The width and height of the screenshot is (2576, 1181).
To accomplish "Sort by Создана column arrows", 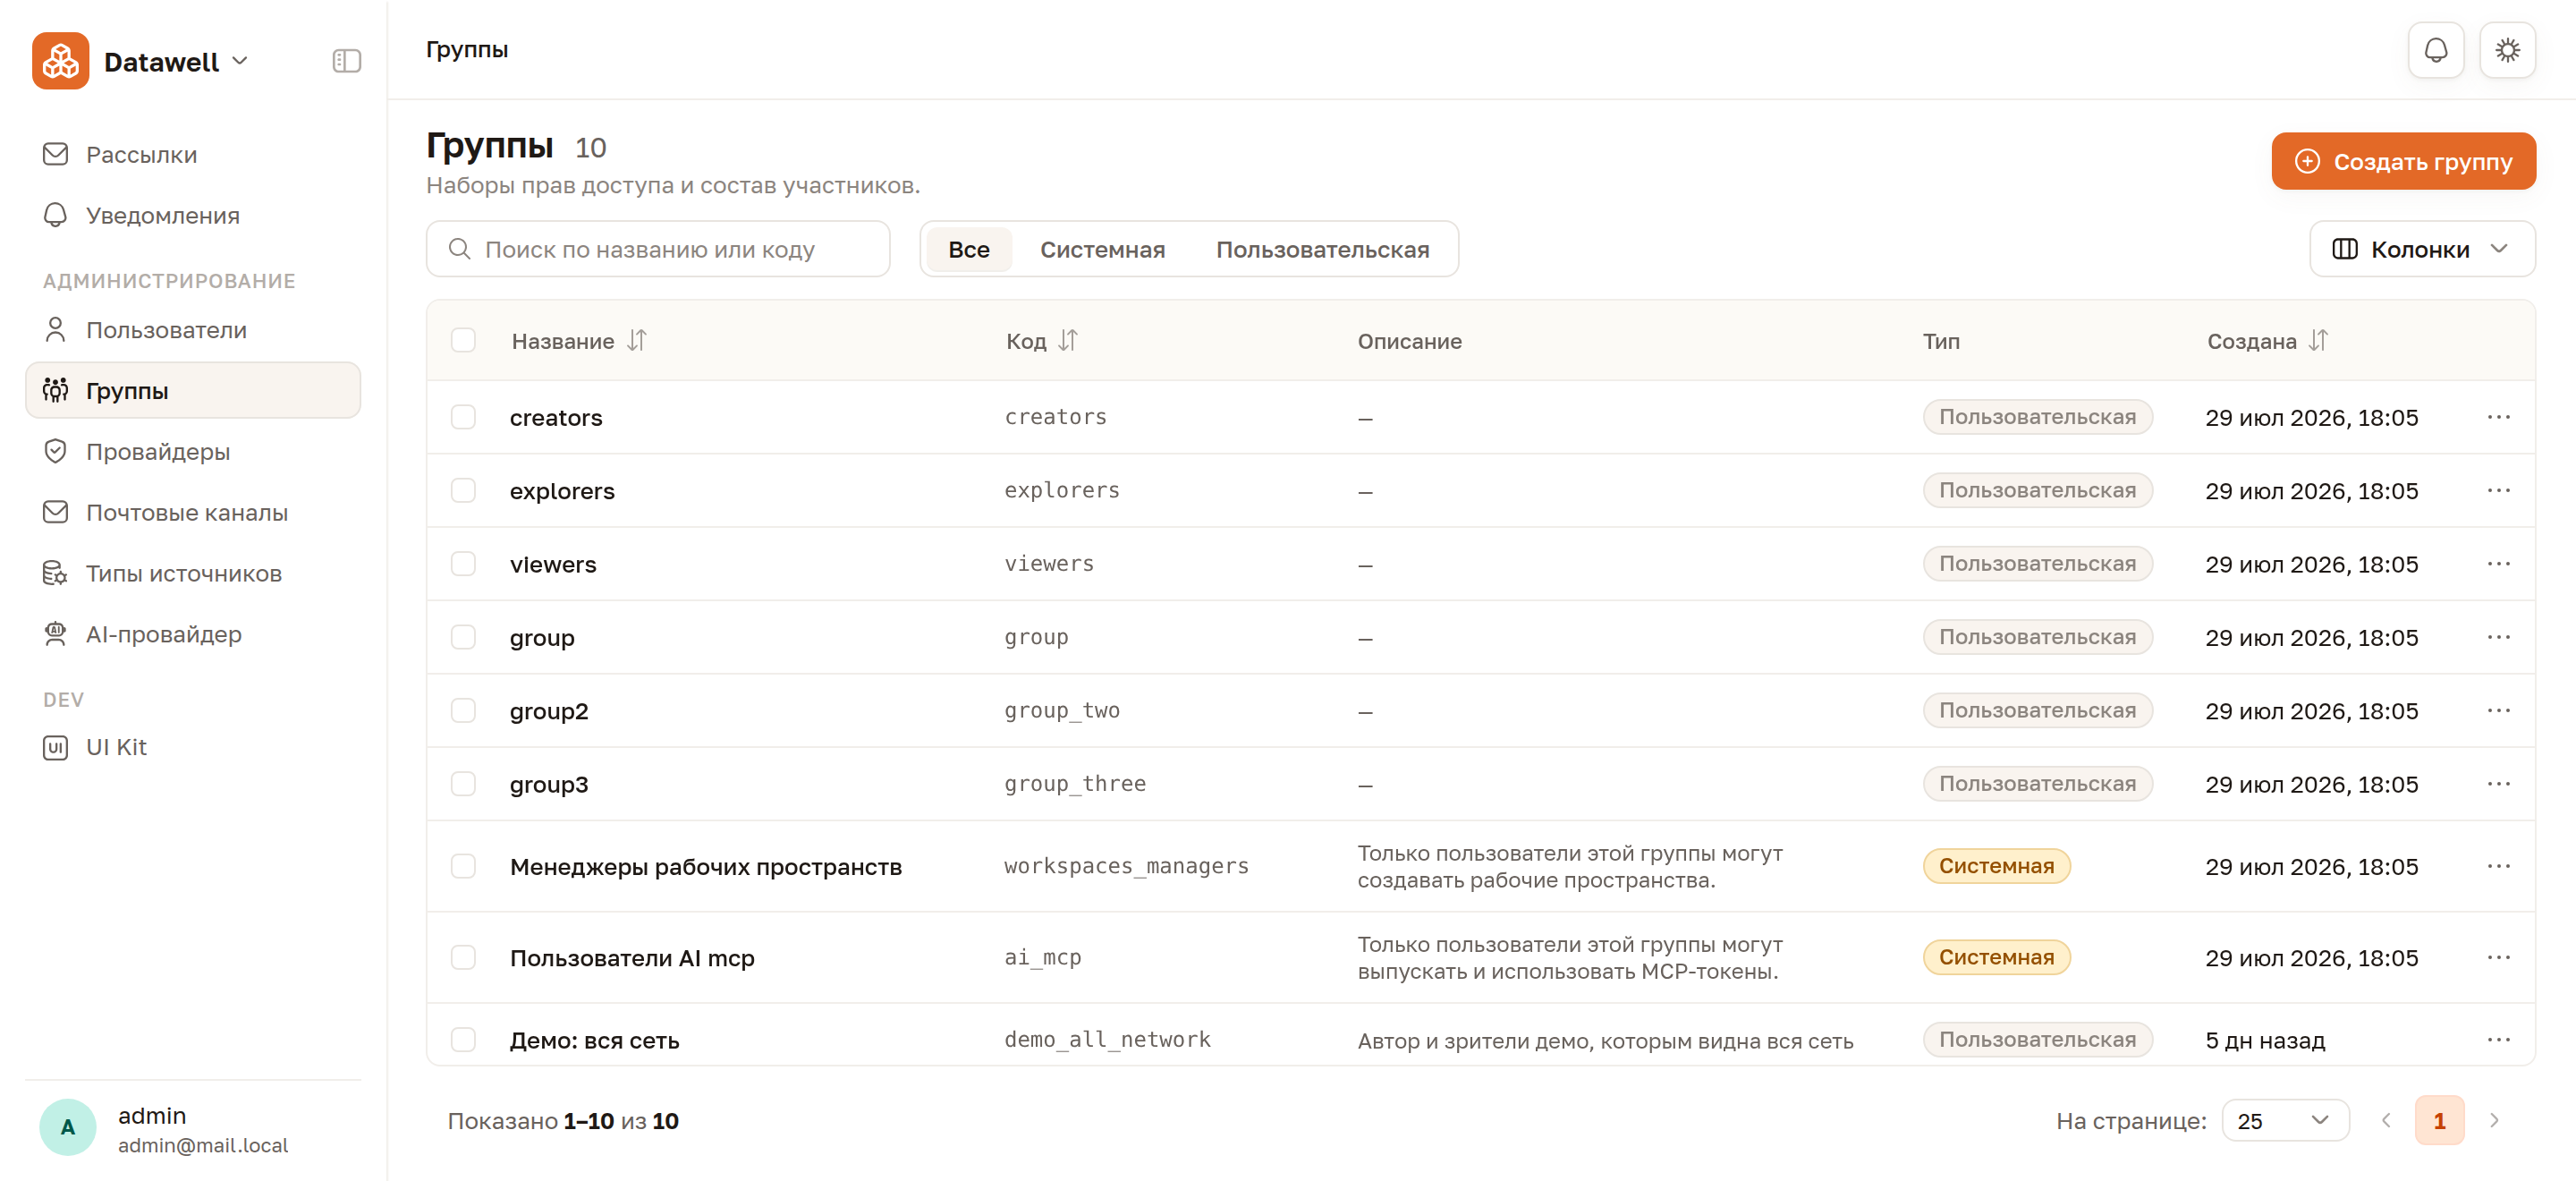I will tap(2318, 341).
